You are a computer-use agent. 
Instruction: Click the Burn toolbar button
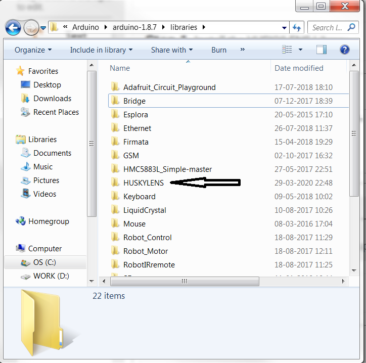219,50
